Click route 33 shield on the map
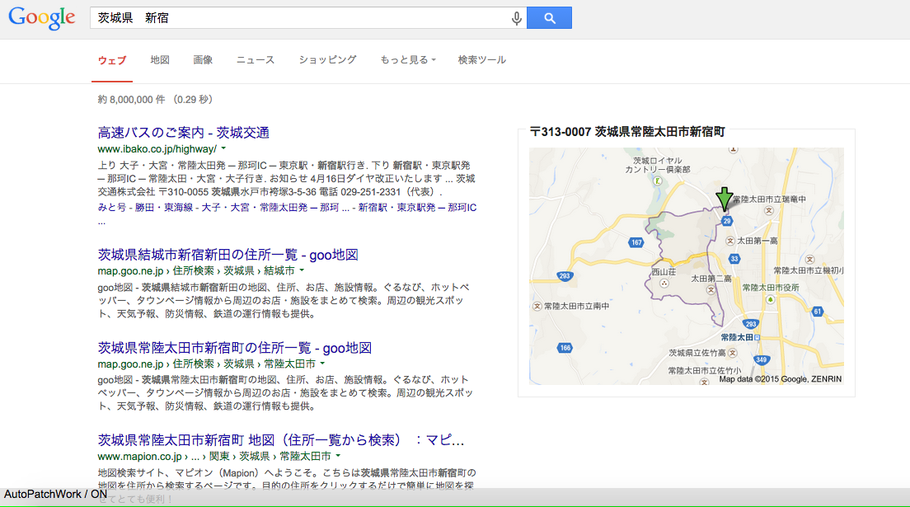The width and height of the screenshot is (910, 507). (734, 259)
